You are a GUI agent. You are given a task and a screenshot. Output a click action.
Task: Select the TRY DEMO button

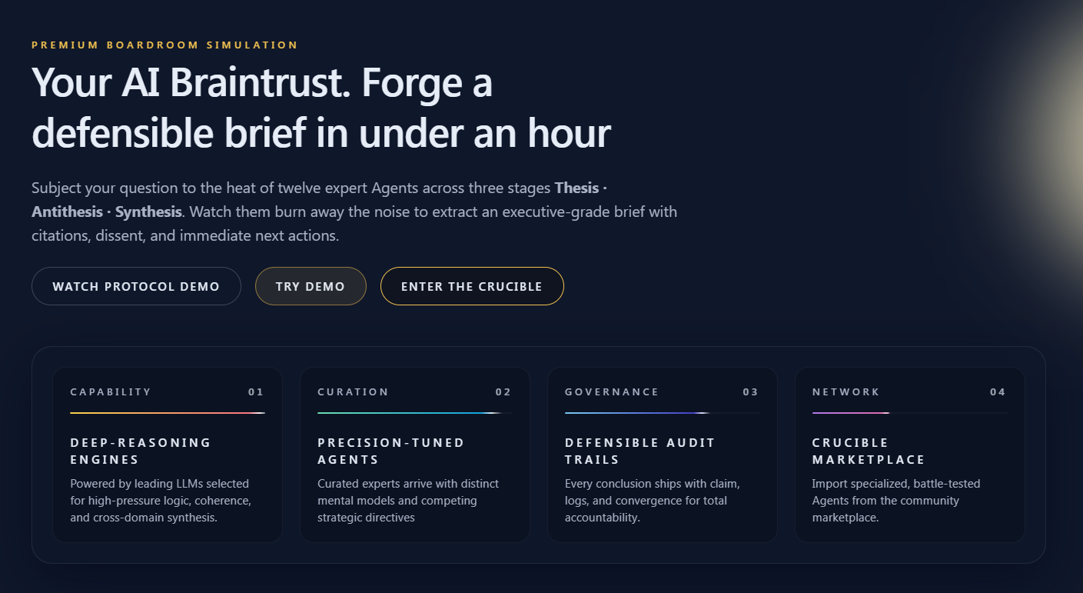(x=311, y=285)
